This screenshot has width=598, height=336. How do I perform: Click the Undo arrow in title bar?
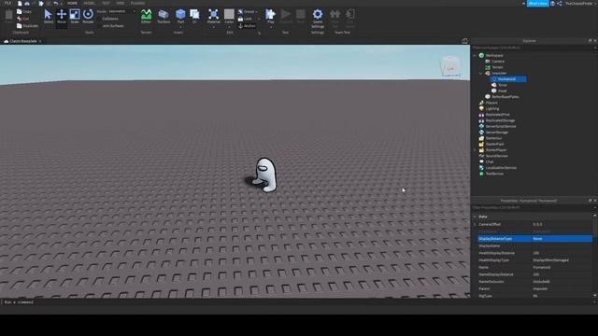56,3
